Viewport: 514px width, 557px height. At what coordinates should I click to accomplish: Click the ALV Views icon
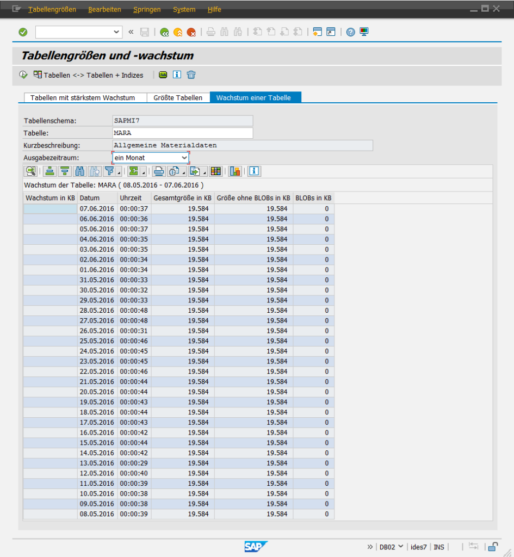pos(174,171)
